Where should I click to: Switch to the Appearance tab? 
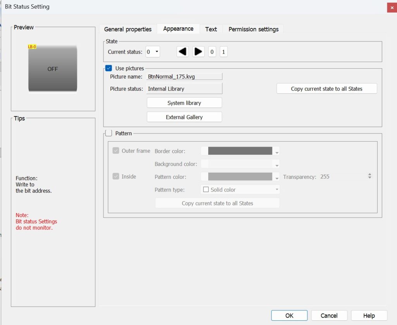click(x=178, y=29)
